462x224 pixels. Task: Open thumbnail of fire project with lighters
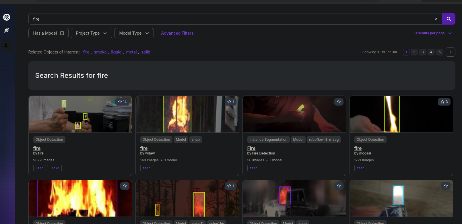coord(80,114)
